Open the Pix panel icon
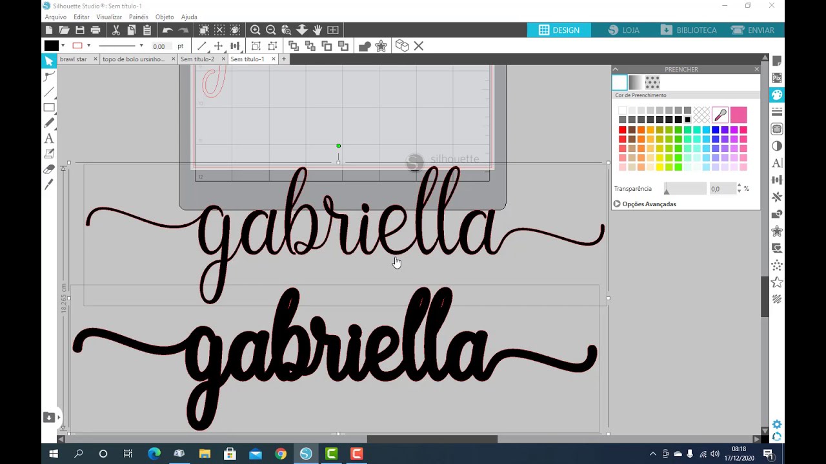 777,78
